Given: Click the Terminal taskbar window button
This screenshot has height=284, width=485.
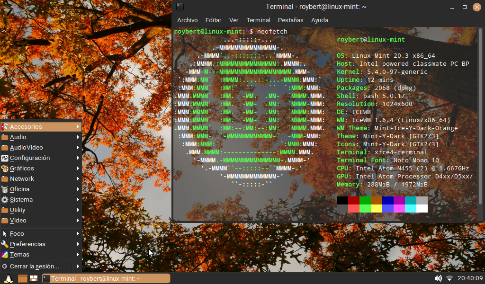Looking at the screenshot, I should click(106, 278).
